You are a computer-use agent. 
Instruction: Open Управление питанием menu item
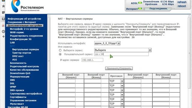(x=23, y=100)
